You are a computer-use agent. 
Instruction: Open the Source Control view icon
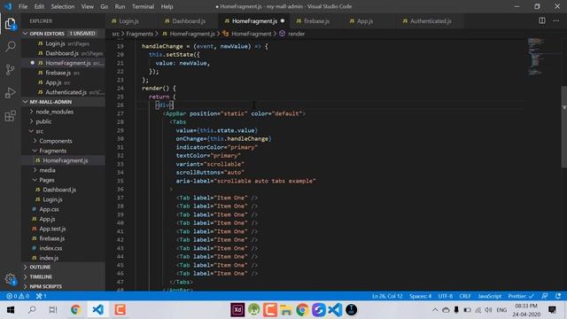[x=10, y=69]
